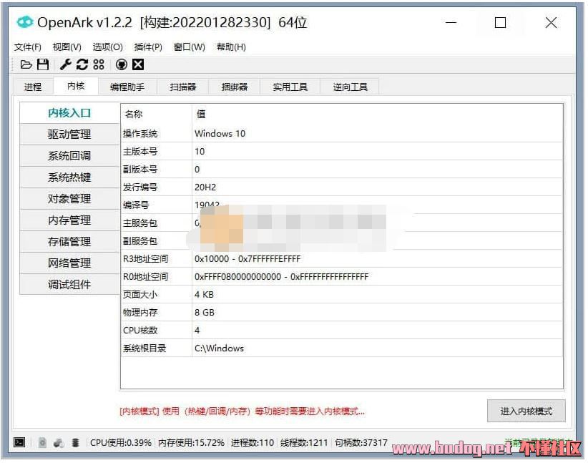
Task: Click the 4 KB page size value
Action: [204, 295]
